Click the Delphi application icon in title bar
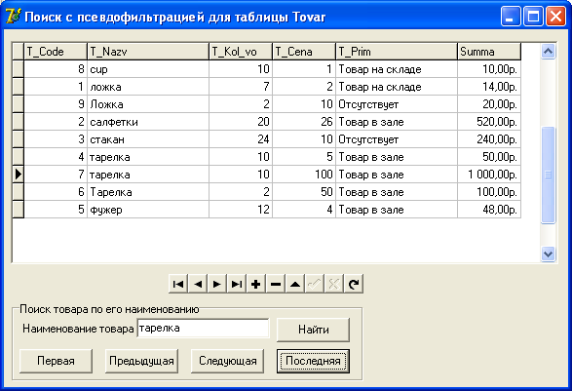Viewport: 572px width, 391px height. pyautogui.click(x=14, y=17)
